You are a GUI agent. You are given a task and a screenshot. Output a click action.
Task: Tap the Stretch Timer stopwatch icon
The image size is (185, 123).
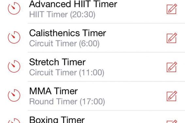click(x=14, y=66)
